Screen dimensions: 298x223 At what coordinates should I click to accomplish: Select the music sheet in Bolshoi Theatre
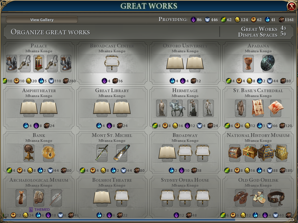tap(122, 197)
